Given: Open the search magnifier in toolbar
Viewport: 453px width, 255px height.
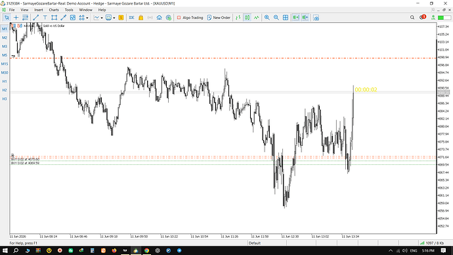Looking at the screenshot, I should (x=412, y=18).
